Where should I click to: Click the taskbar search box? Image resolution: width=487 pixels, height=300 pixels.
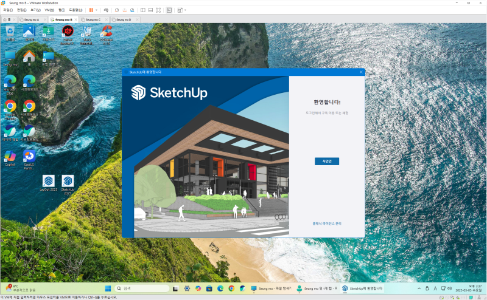[142, 288]
